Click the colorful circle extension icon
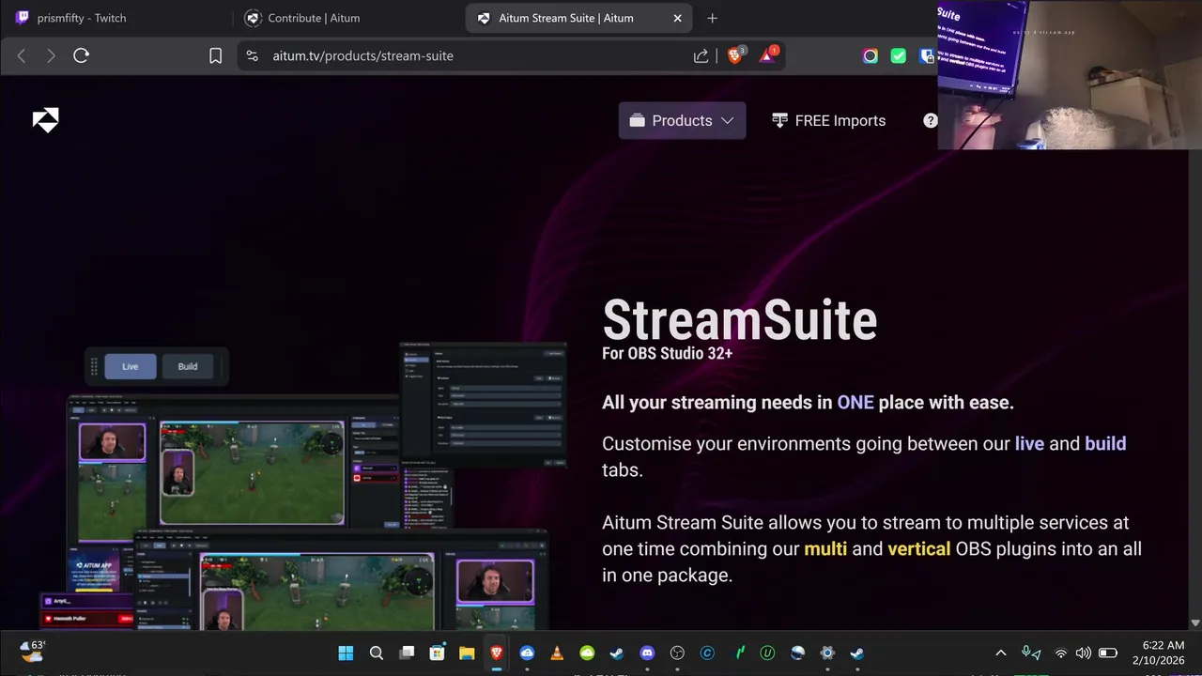Image resolution: width=1202 pixels, height=676 pixels. click(871, 55)
